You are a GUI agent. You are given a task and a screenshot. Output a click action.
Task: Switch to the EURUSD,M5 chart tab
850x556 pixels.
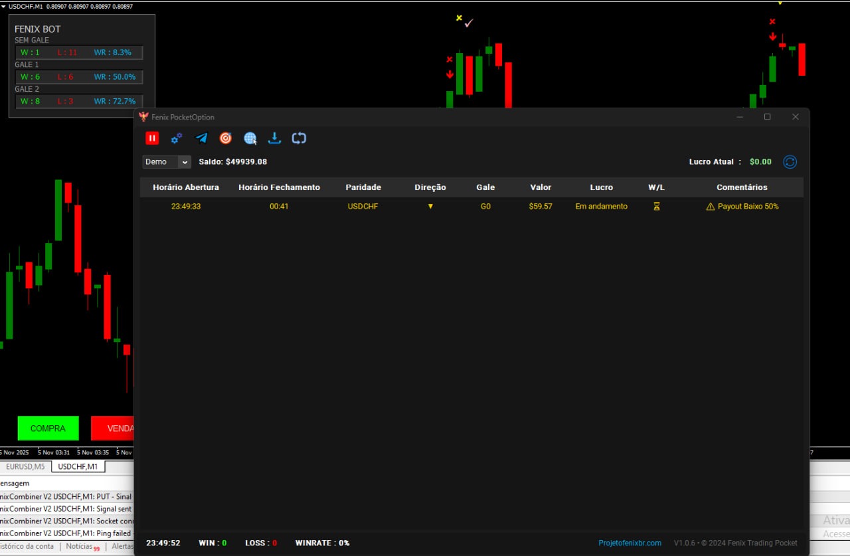pos(25,466)
